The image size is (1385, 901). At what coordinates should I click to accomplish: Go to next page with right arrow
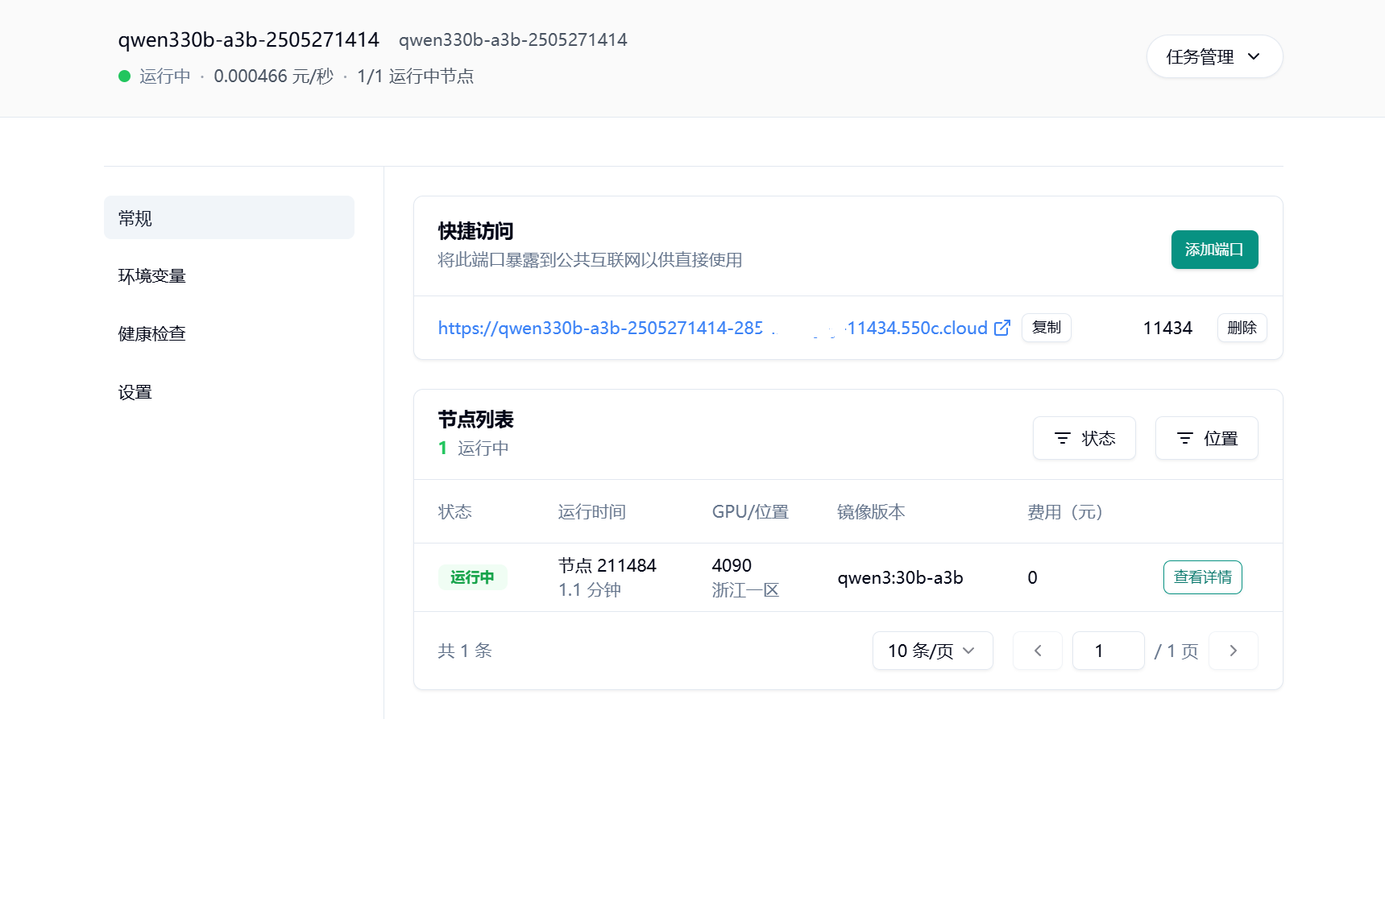(1233, 651)
